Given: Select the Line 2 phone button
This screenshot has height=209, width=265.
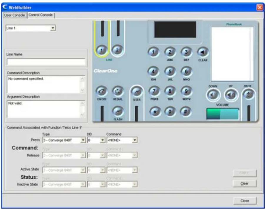Looking at the screenshot, I should tap(117, 50).
